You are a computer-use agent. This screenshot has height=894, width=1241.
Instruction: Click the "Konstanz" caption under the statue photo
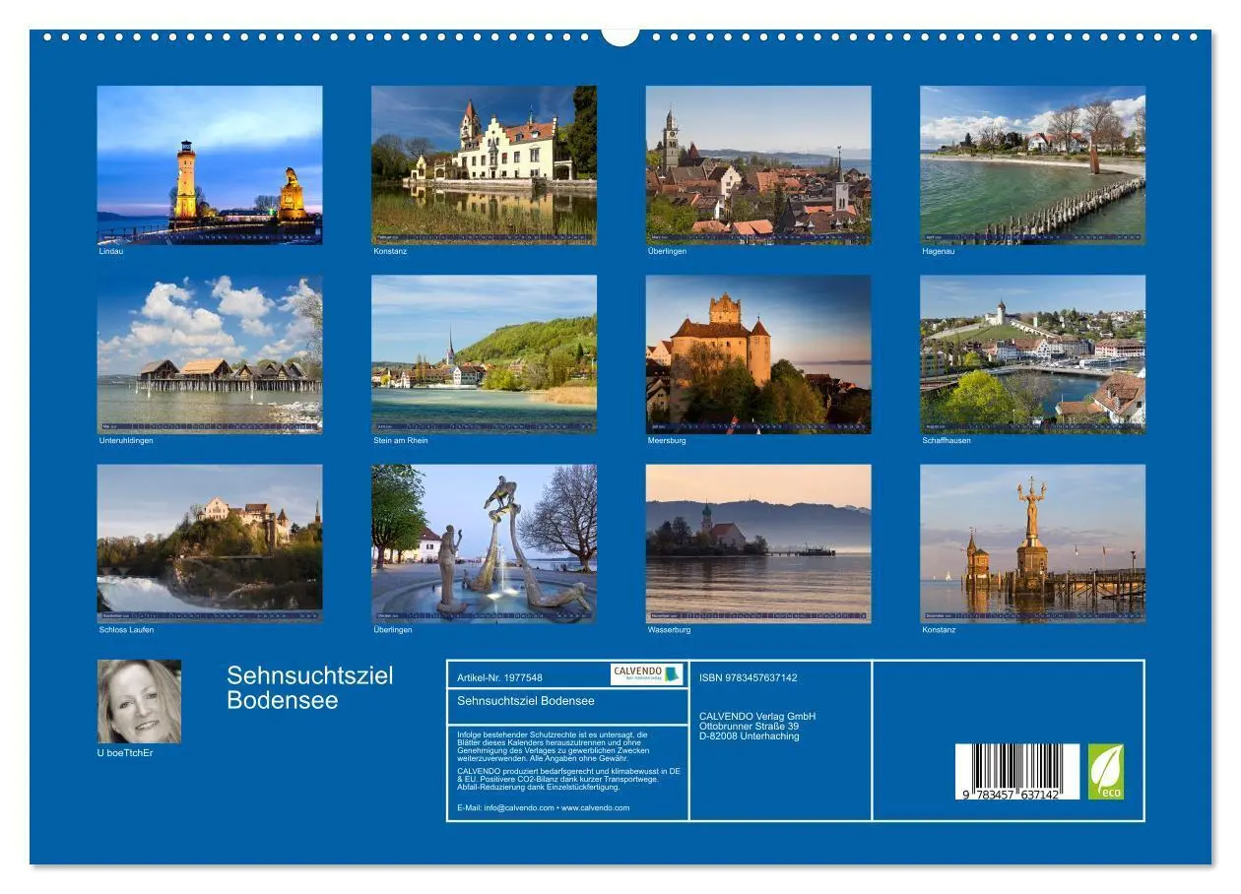939,629
